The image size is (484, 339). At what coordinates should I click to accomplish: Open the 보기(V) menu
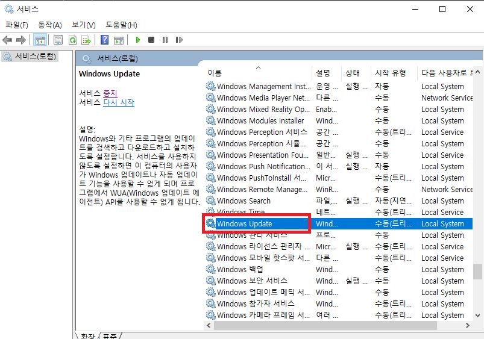point(84,25)
